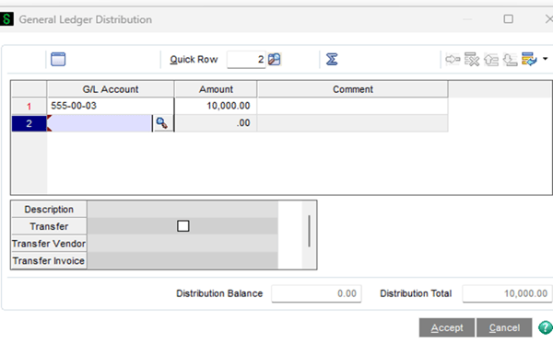This screenshot has height=343, width=553.
Task: Select row header number 1
Action: tap(29, 107)
